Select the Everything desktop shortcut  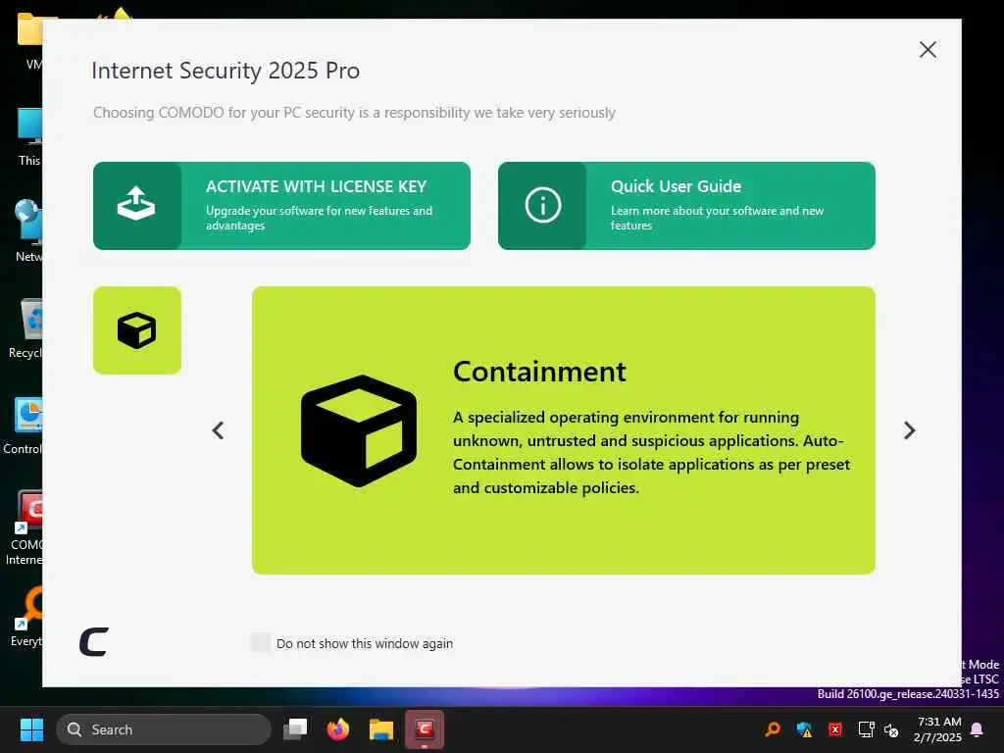tap(26, 618)
